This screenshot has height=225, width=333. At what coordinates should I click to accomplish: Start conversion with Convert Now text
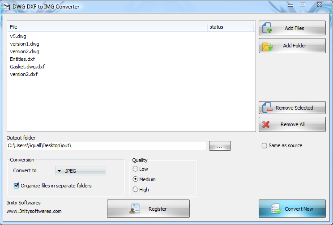pos(299,209)
